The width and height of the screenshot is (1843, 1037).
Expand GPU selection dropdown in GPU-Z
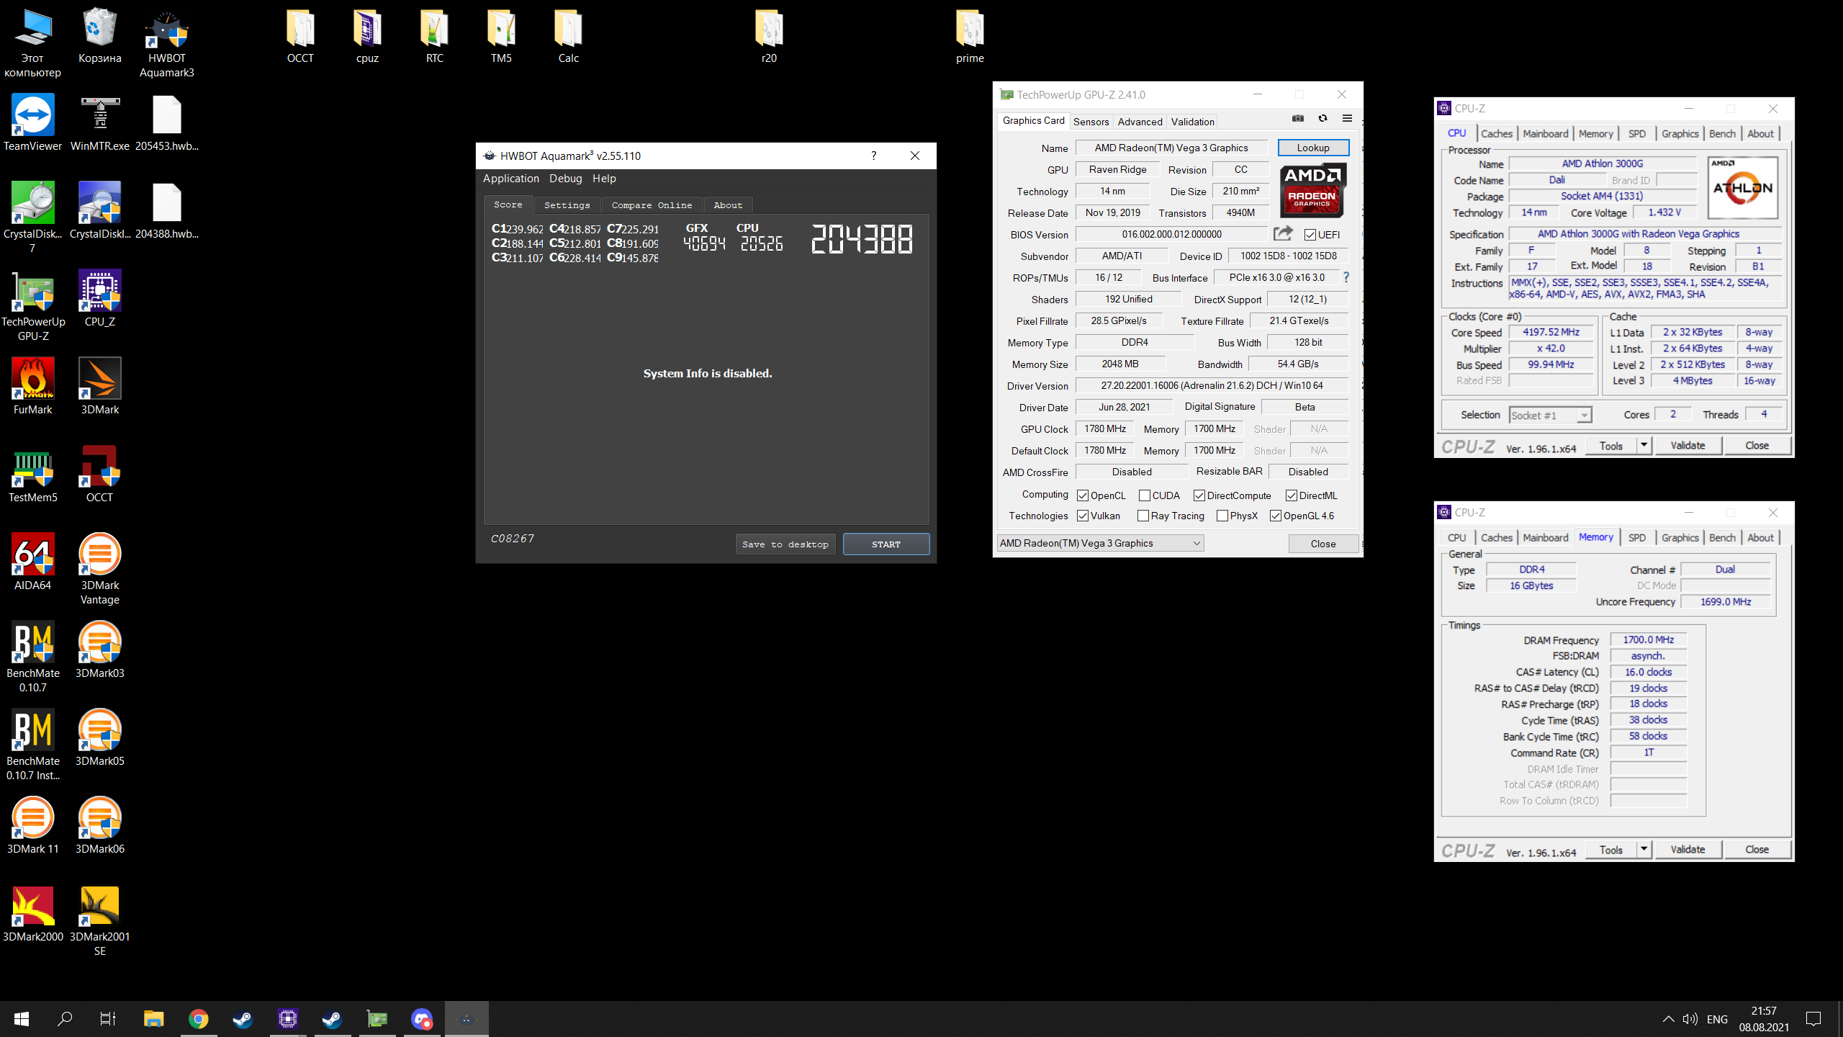point(1196,543)
